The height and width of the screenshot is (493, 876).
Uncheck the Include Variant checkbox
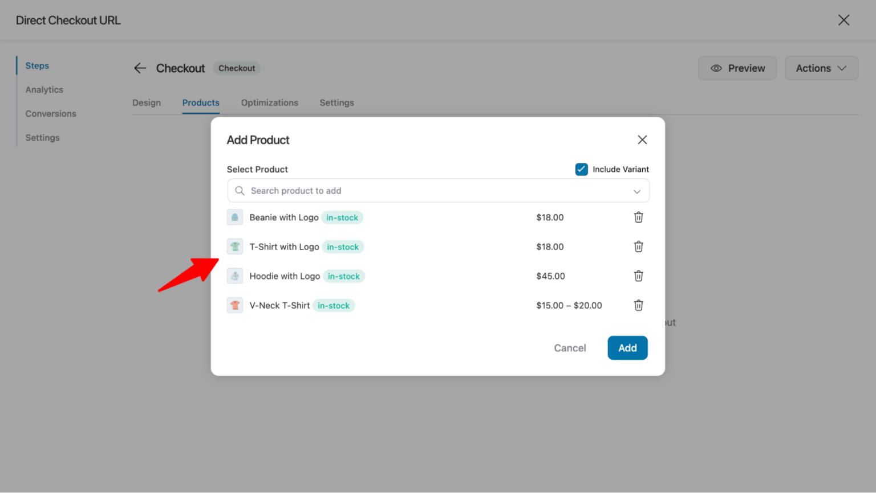pos(581,169)
